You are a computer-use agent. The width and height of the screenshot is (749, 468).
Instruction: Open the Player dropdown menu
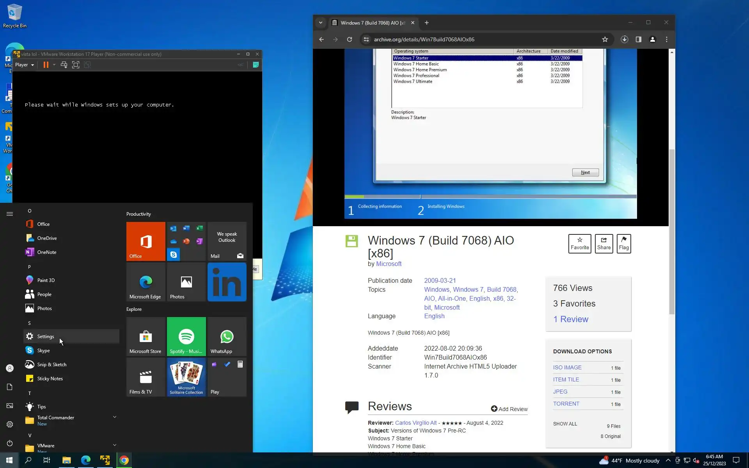click(25, 65)
